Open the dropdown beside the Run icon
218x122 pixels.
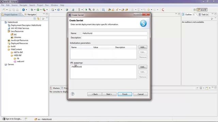(41, 10)
